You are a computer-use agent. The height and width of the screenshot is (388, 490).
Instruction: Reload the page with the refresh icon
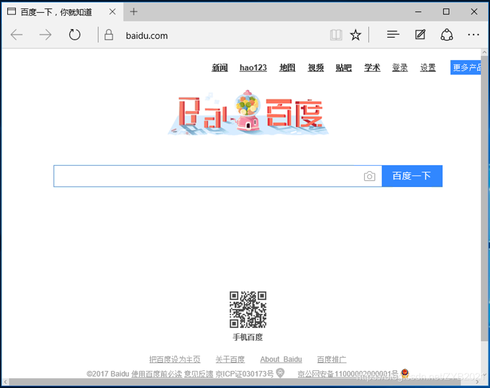click(74, 35)
